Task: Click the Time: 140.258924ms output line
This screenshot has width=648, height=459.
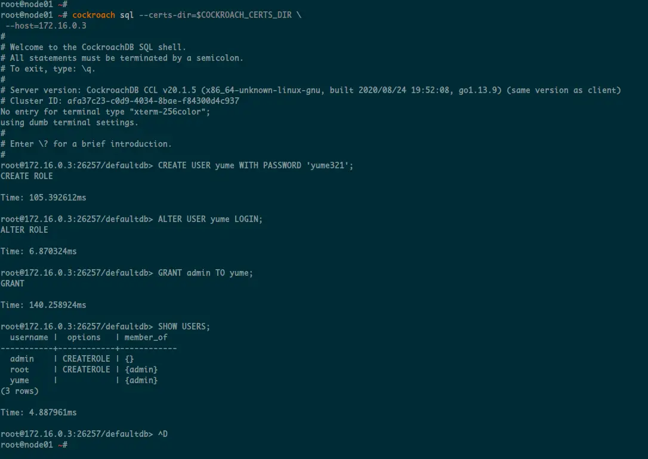Action: 44,305
